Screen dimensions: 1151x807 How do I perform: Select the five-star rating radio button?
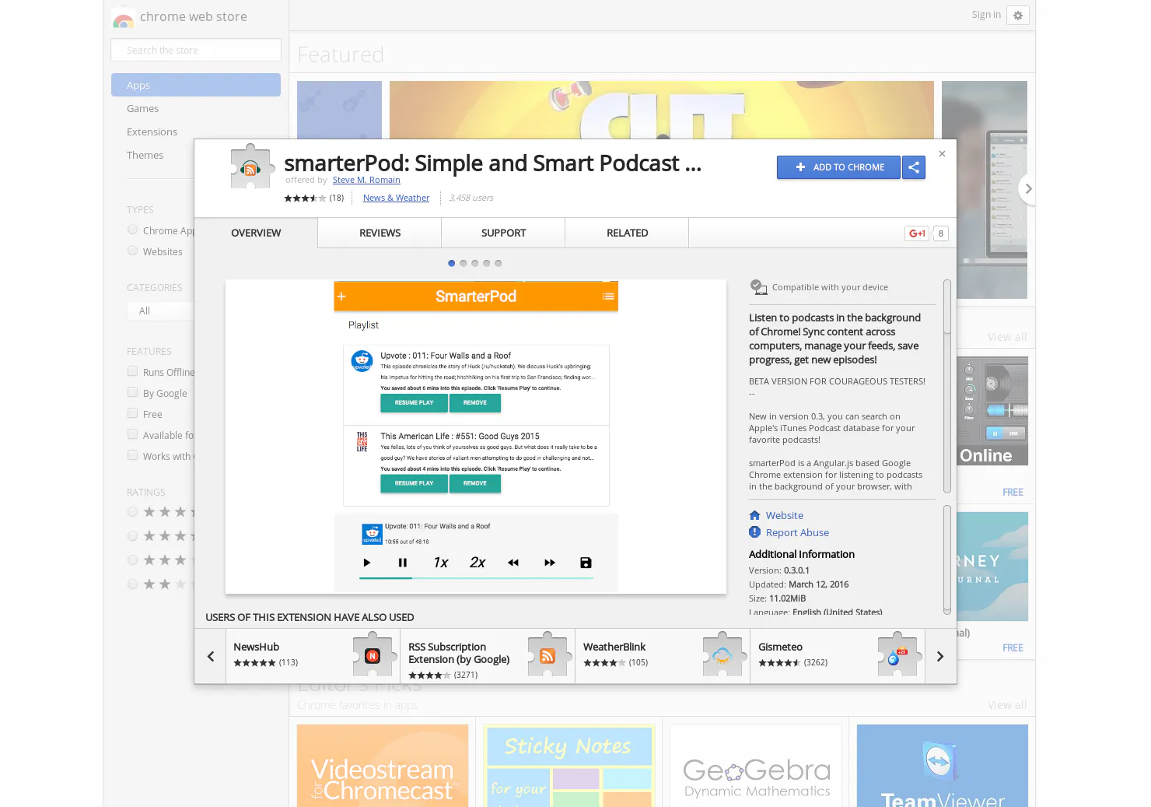point(132,512)
